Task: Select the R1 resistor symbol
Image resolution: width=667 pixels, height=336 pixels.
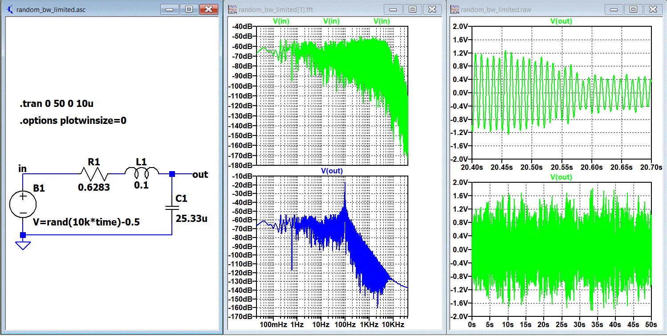Action: [x=94, y=174]
